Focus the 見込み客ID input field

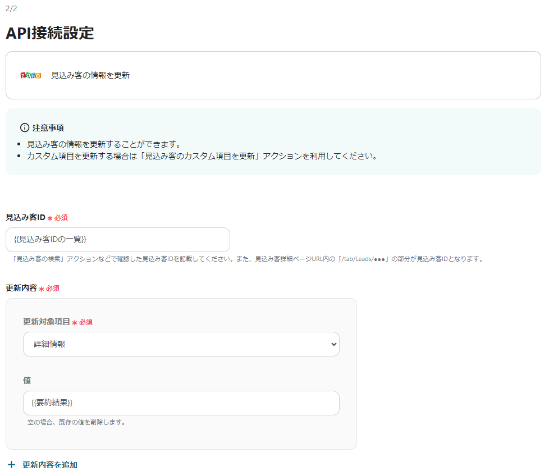118,240
